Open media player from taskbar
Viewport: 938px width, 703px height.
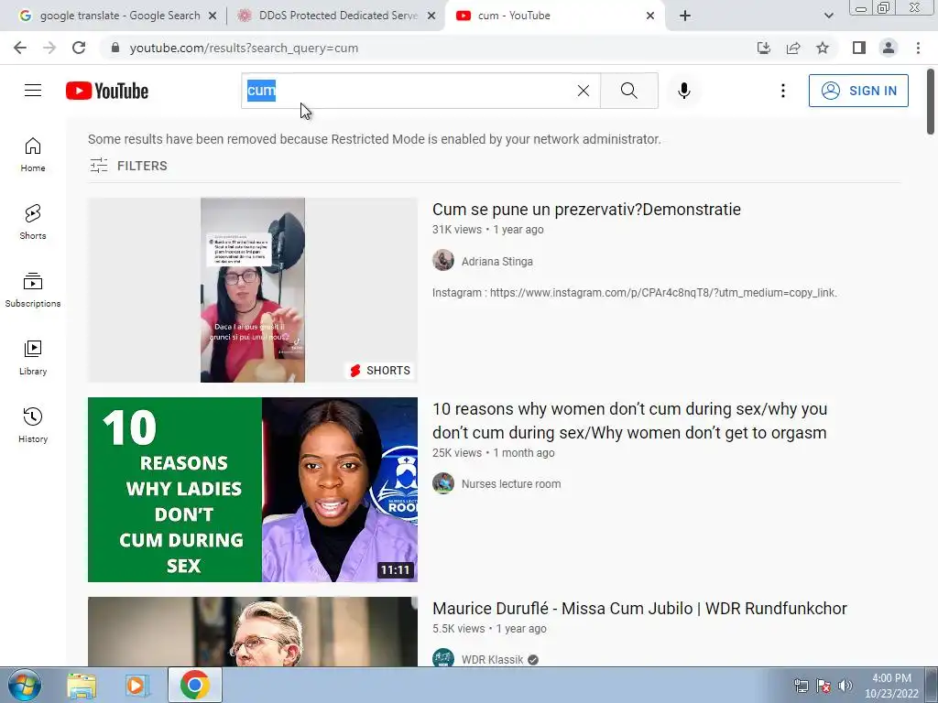[137, 685]
